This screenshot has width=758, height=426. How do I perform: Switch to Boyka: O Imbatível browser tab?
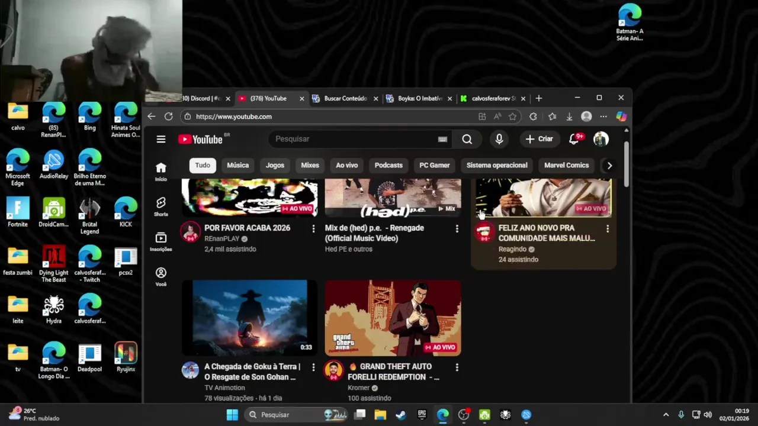click(420, 98)
